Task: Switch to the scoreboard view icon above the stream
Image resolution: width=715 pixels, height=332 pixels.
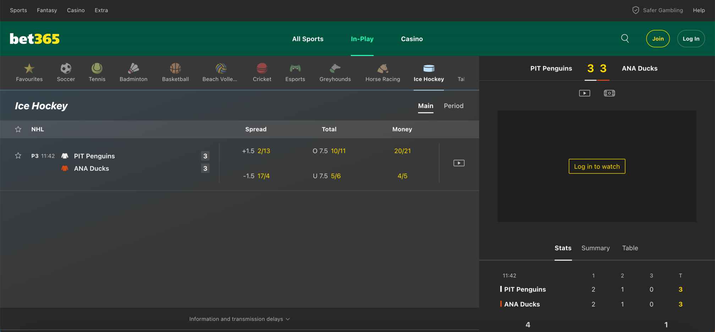Action: point(609,93)
